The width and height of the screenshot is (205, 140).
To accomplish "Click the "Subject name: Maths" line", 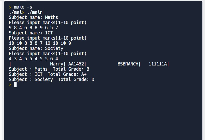I will pyautogui.click(x=33, y=17).
